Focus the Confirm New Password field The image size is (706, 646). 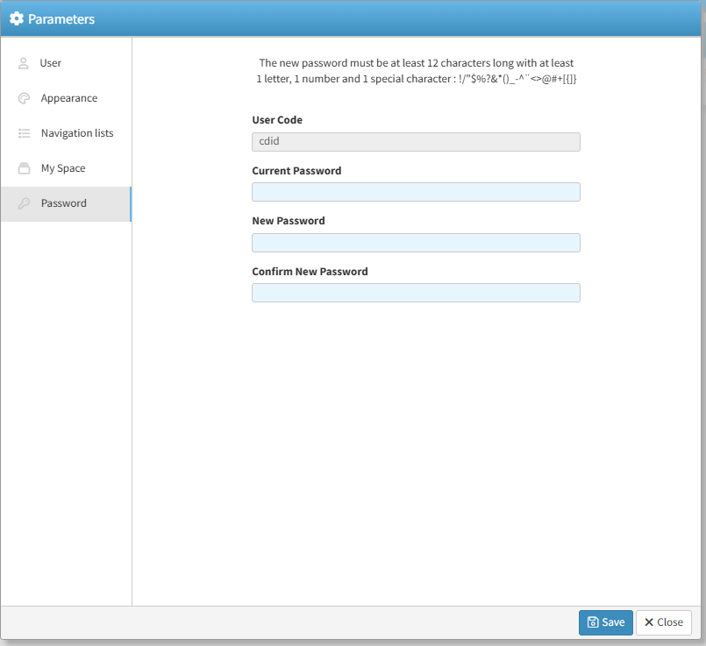click(416, 293)
